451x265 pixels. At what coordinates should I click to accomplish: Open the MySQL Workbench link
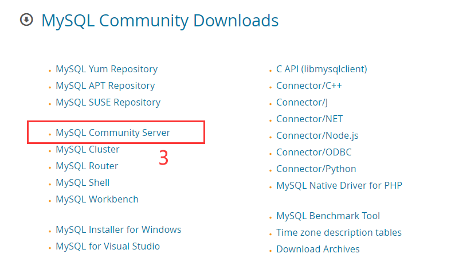pos(97,200)
